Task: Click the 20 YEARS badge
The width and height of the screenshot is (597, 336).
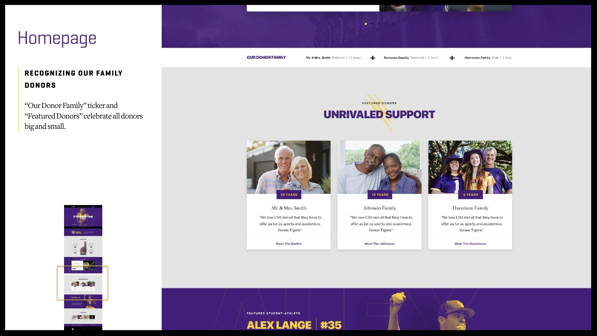Action: (289, 195)
